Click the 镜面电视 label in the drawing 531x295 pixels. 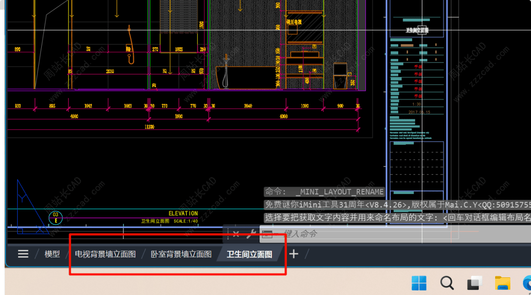(x=294, y=22)
